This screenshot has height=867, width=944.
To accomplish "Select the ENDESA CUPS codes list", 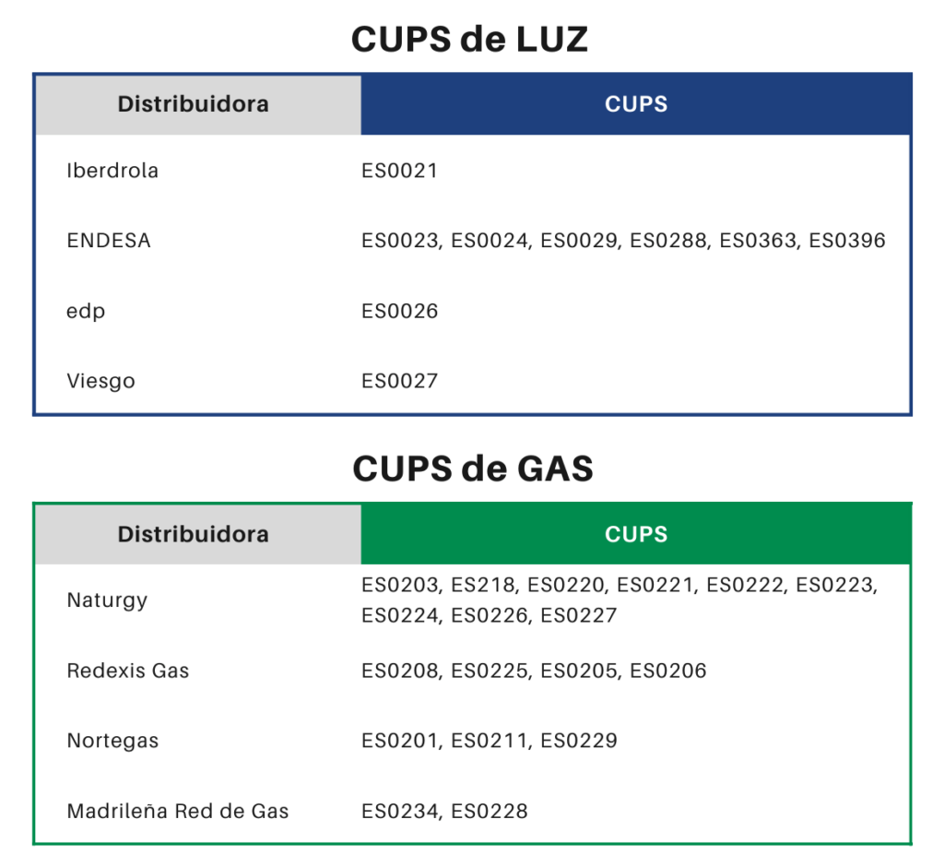I will (x=623, y=241).
